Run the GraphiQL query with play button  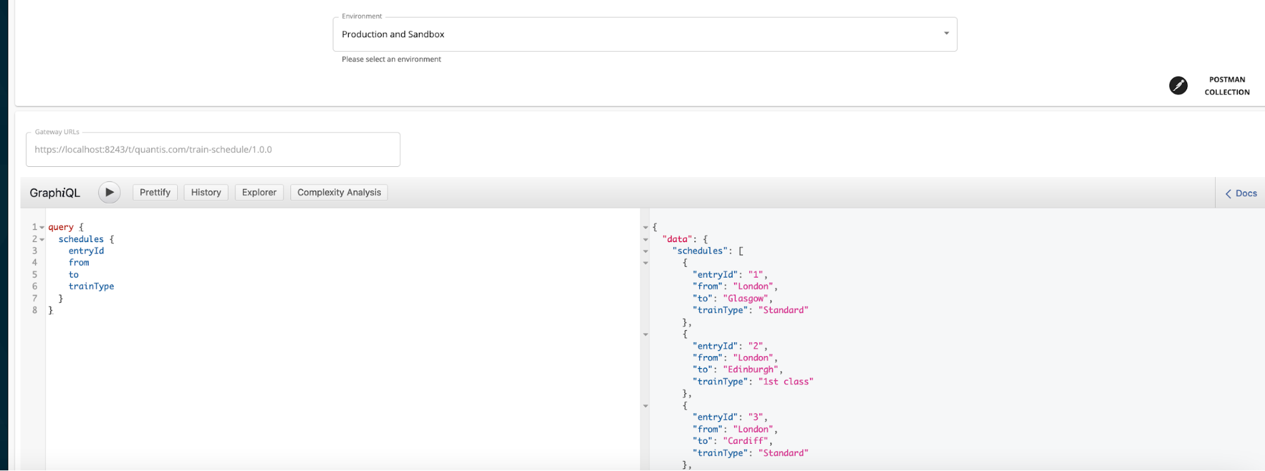tap(109, 192)
